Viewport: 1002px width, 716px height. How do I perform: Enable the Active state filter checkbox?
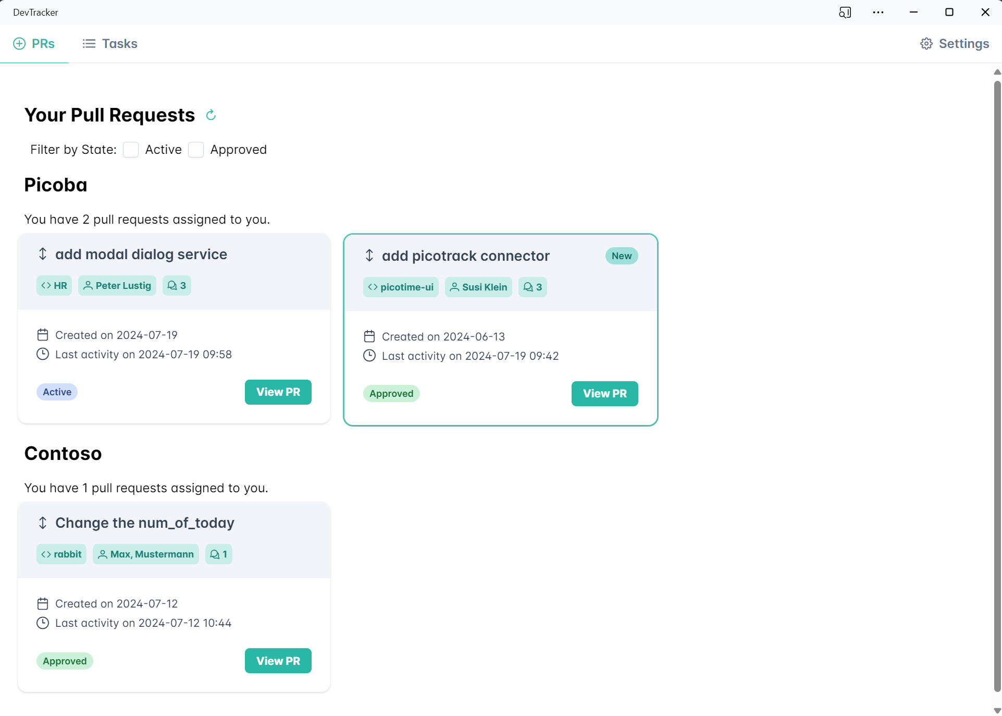coord(131,150)
